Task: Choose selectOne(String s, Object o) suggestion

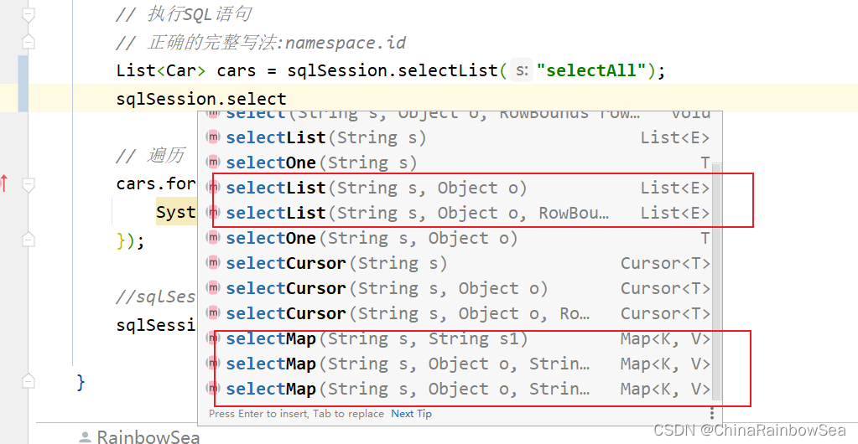Action: click(372, 238)
